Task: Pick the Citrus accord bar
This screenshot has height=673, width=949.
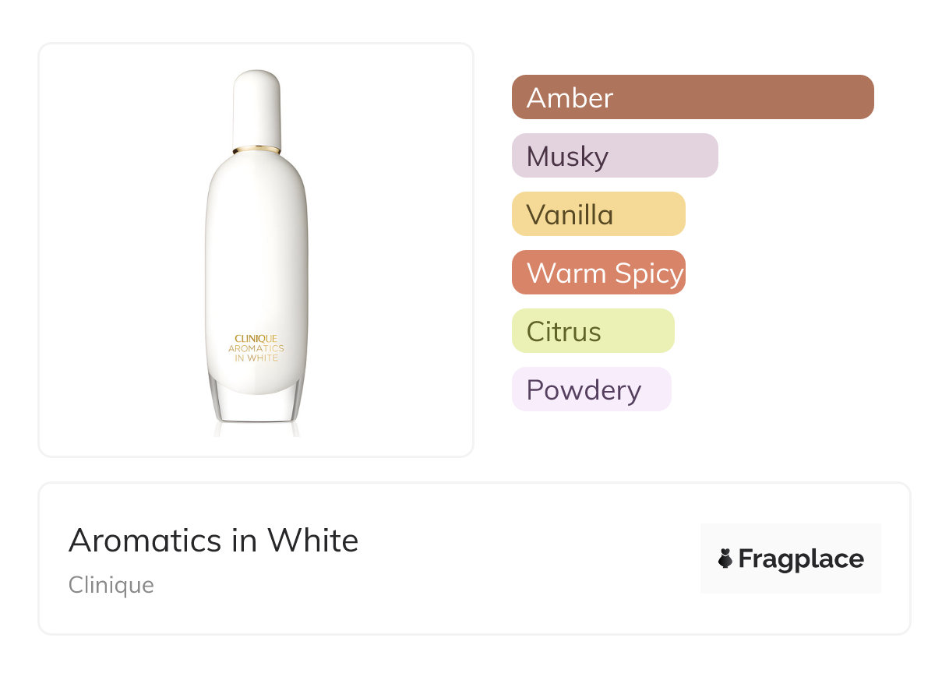Action: (593, 331)
